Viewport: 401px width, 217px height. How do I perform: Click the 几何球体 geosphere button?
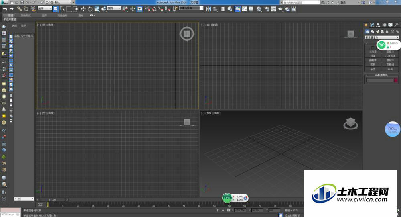390,56
